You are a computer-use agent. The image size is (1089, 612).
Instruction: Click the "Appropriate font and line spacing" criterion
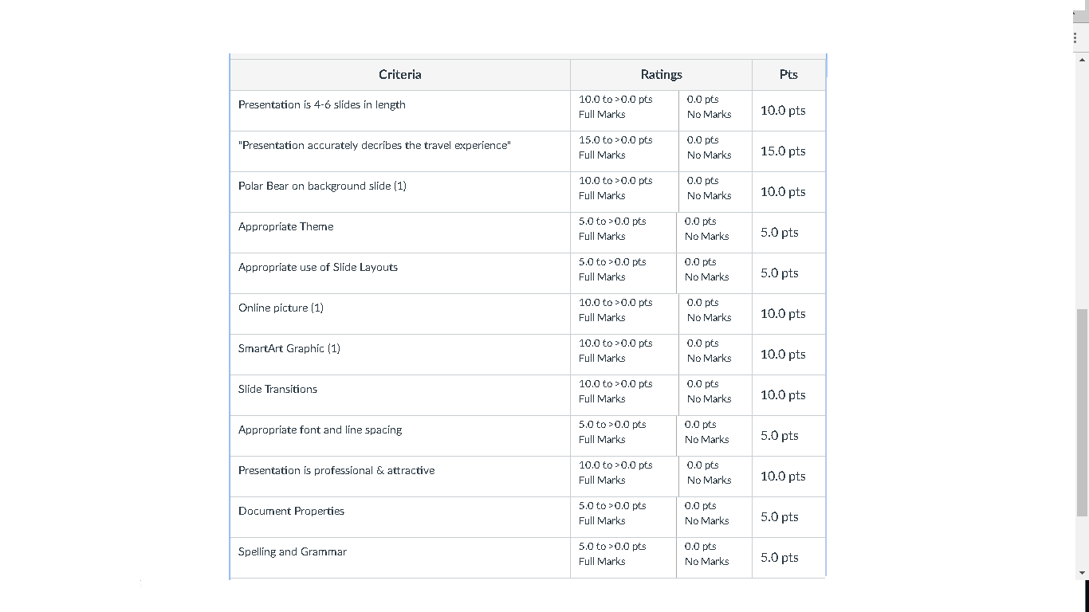pos(320,430)
